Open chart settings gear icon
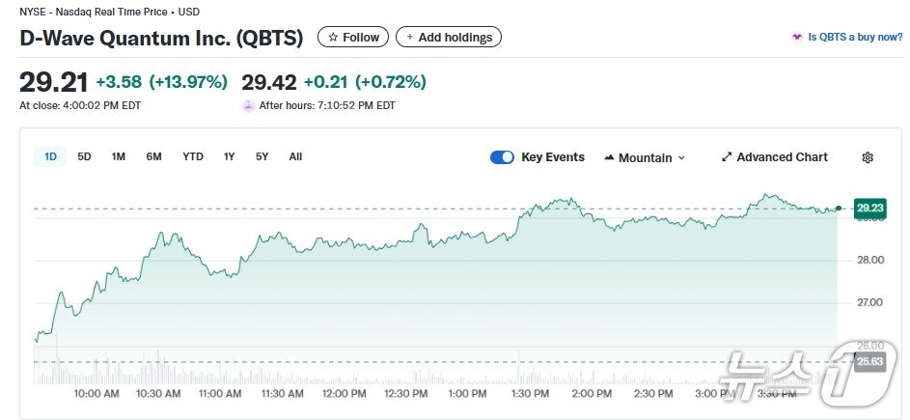The height and width of the screenshot is (420, 910). coord(868,157)
